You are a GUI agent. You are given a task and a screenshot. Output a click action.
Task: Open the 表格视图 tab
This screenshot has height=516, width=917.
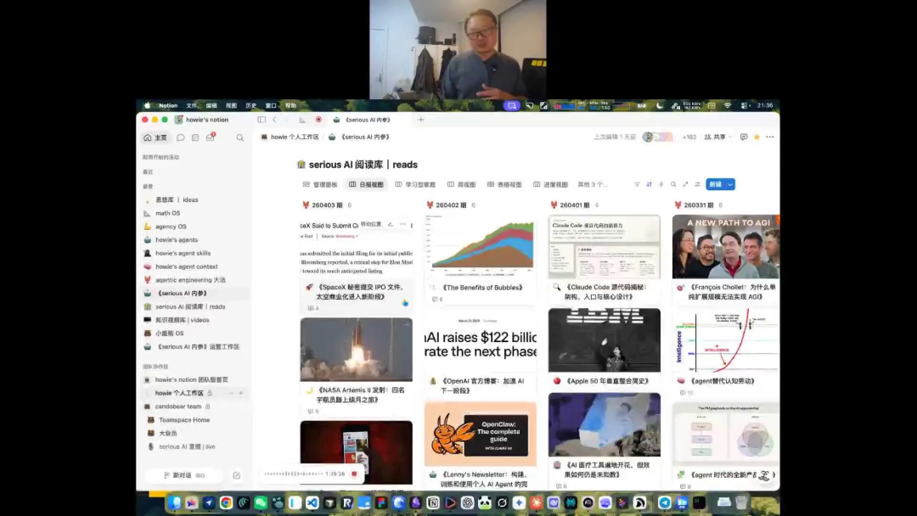tap(504, 185)
